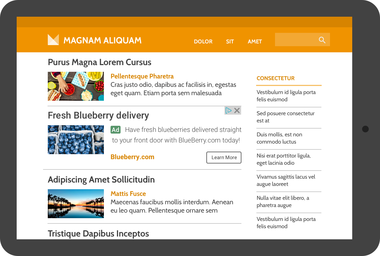The image size is (380, 256).
Task: Open the SIT menu item
Action: [230, 41]
